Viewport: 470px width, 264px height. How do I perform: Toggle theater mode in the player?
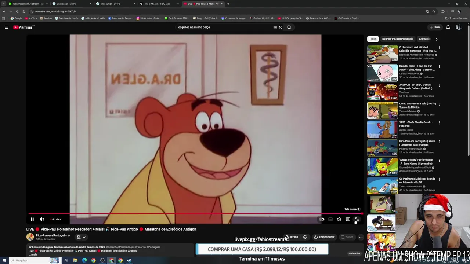point(348,219)
